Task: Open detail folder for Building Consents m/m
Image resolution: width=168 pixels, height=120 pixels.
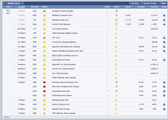Action: pos(116,15)
